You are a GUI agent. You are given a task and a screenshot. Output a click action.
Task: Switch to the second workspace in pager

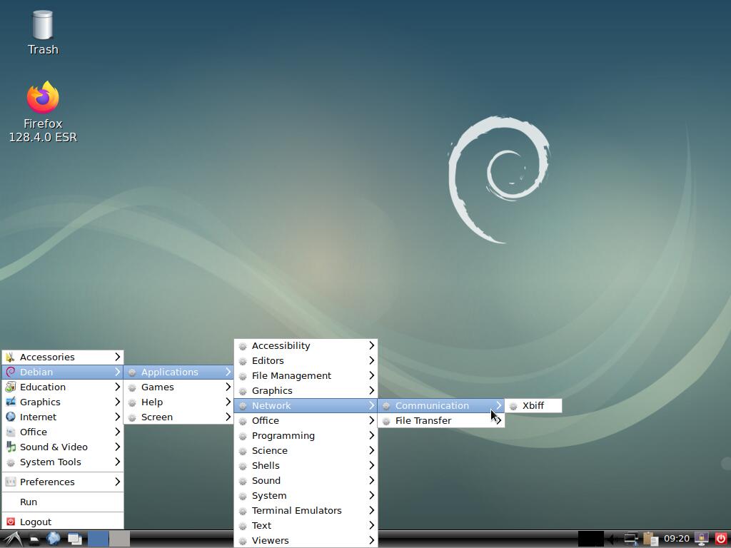tap(119, 539)
